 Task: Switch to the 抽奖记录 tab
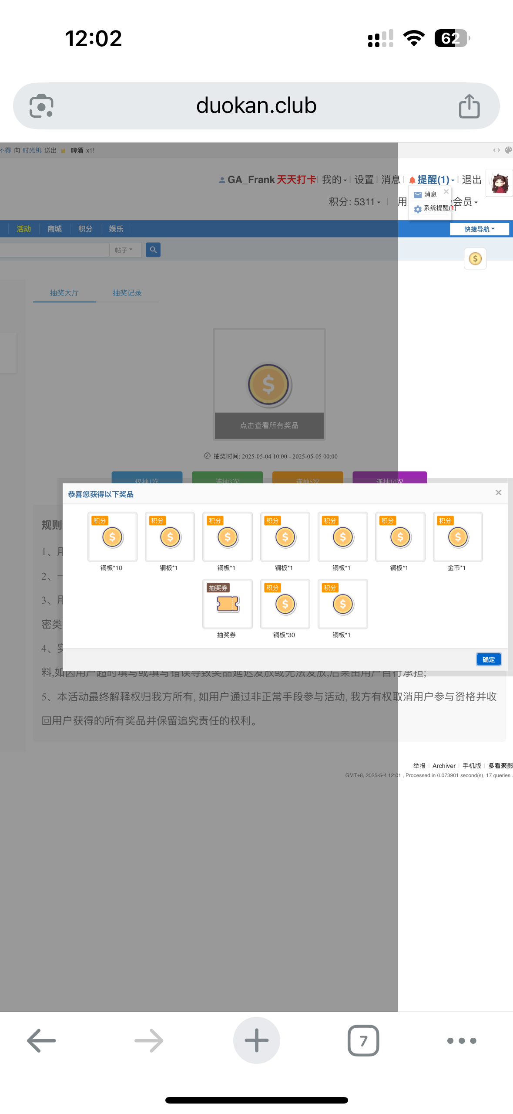(x=127, y=293)
